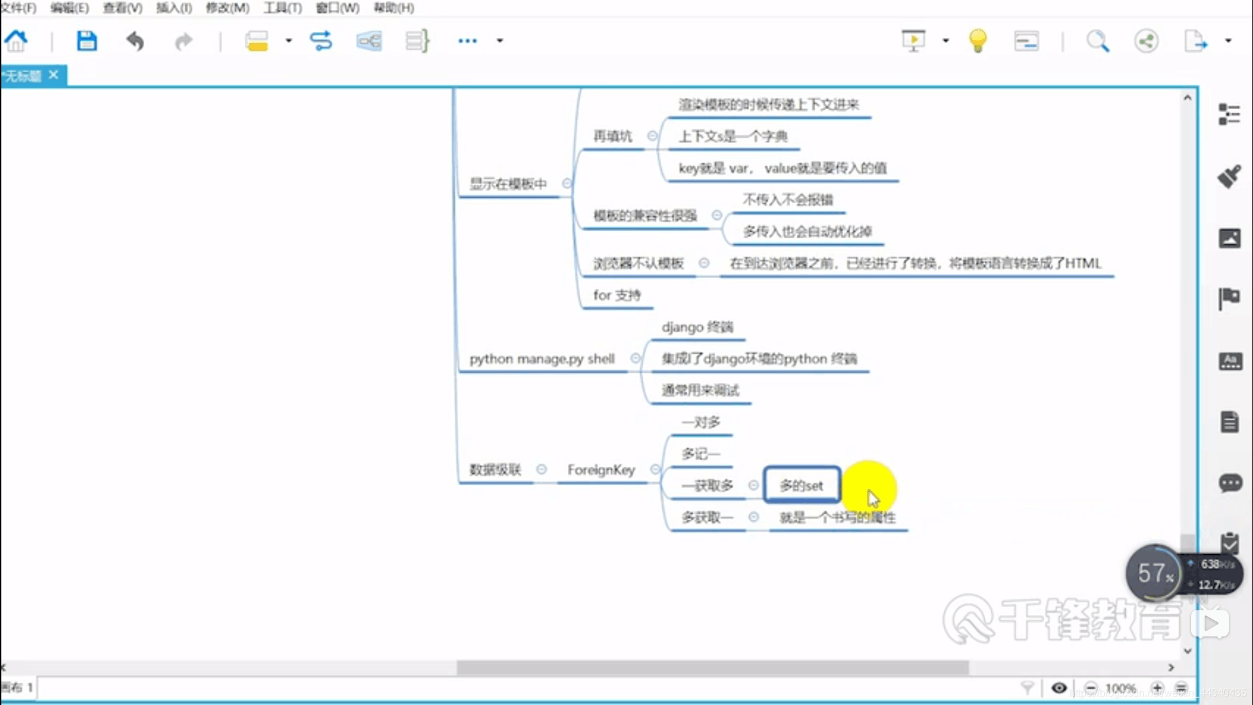Collapse the 多获取一 branch
Viewport: 1253px width, 705px height.
point(753,517)
